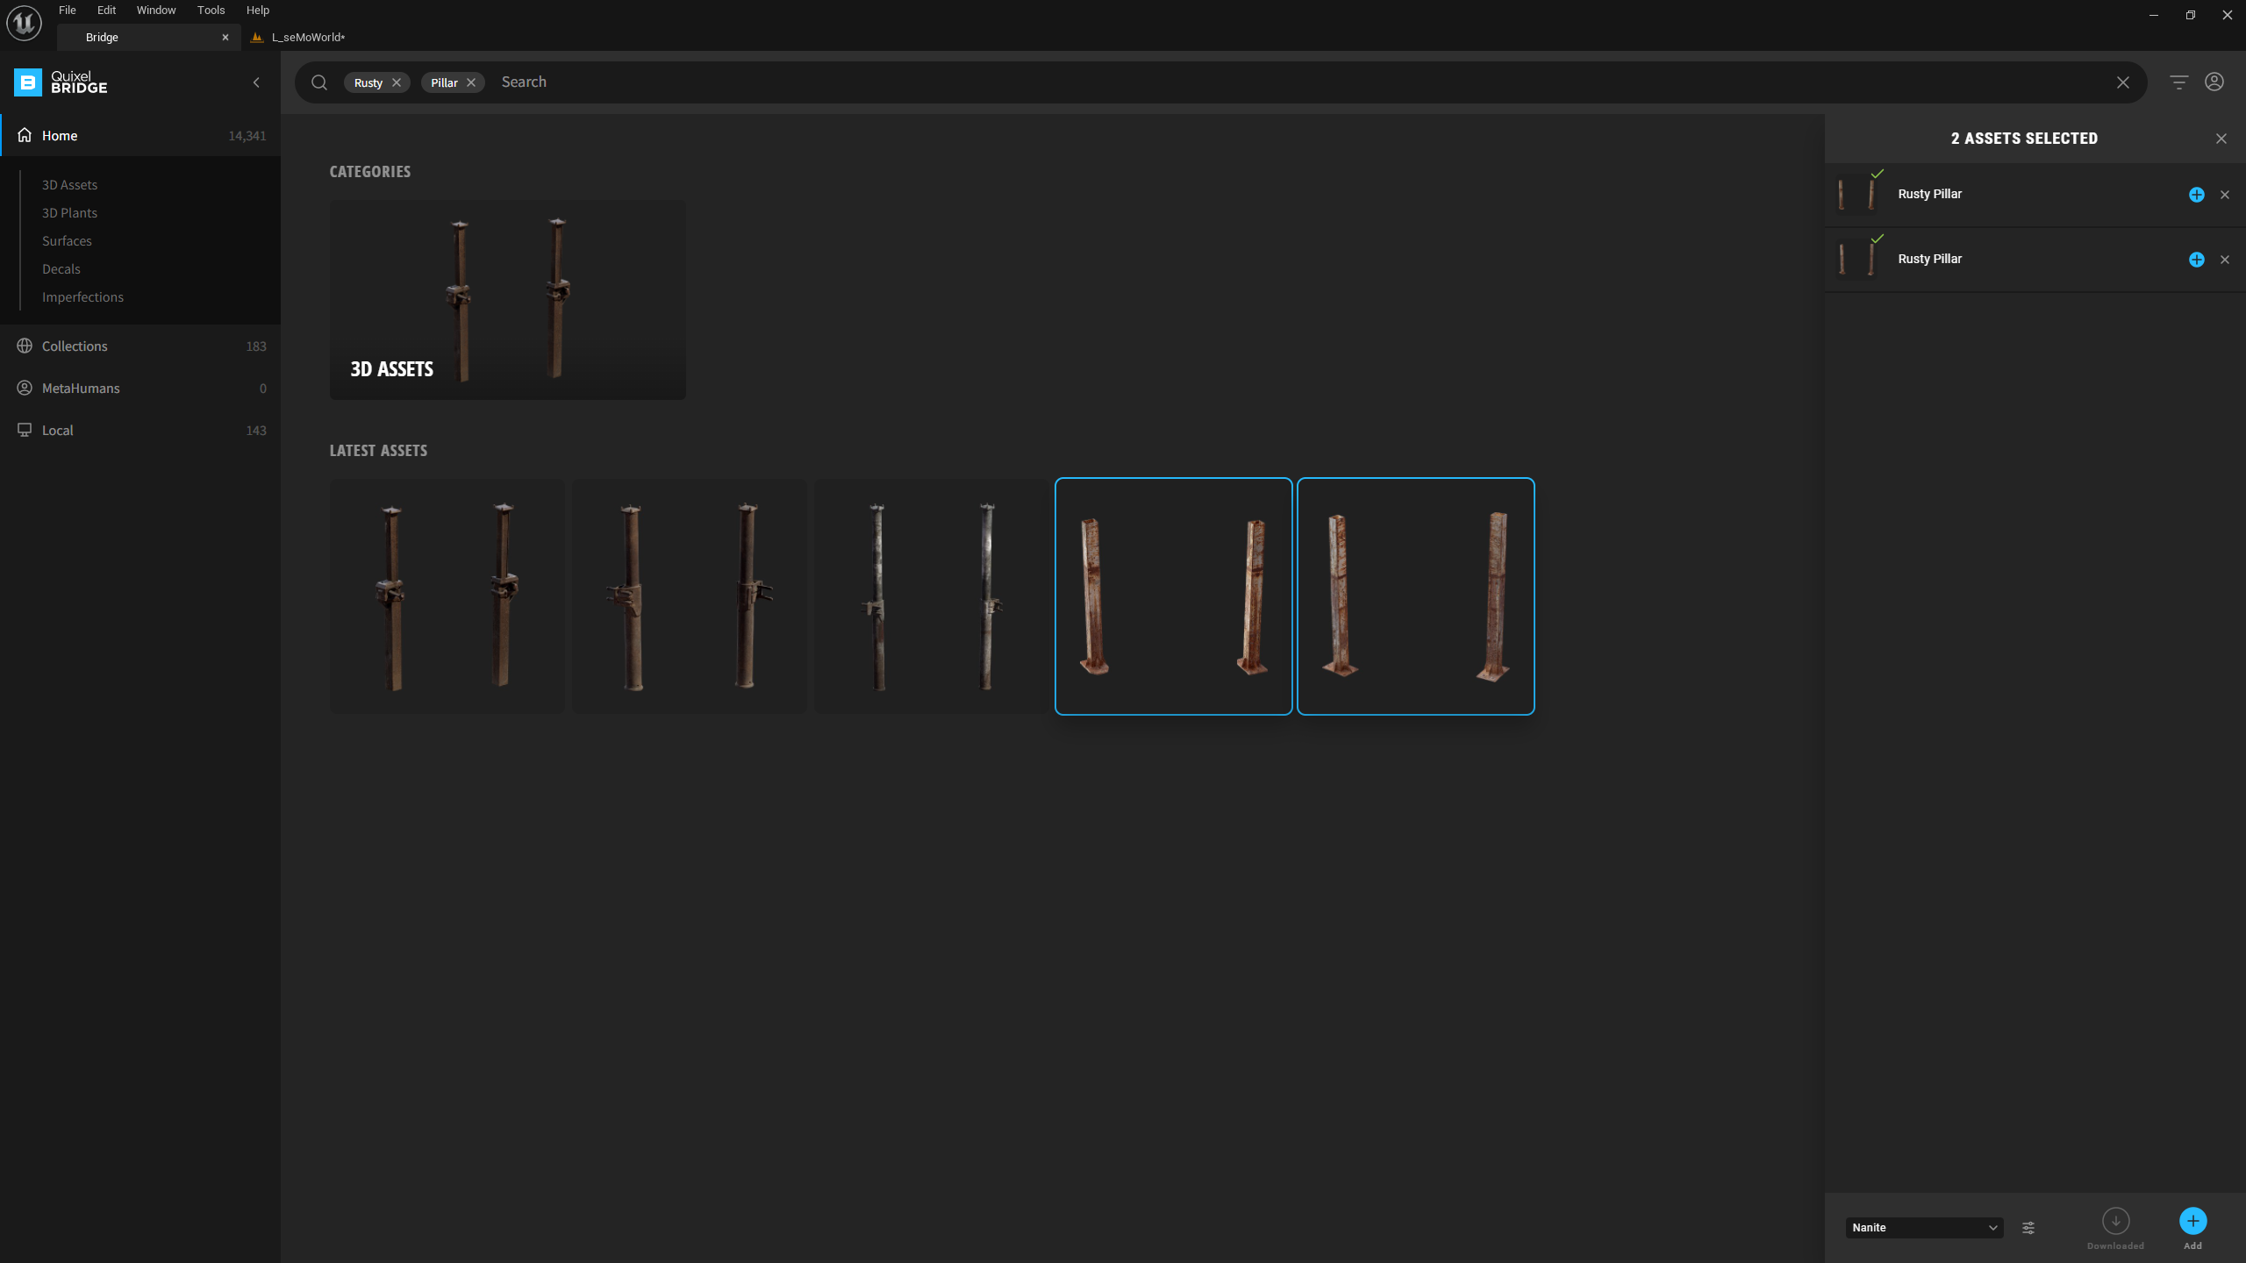Open the filter options icon

(x=2178, y=82)
